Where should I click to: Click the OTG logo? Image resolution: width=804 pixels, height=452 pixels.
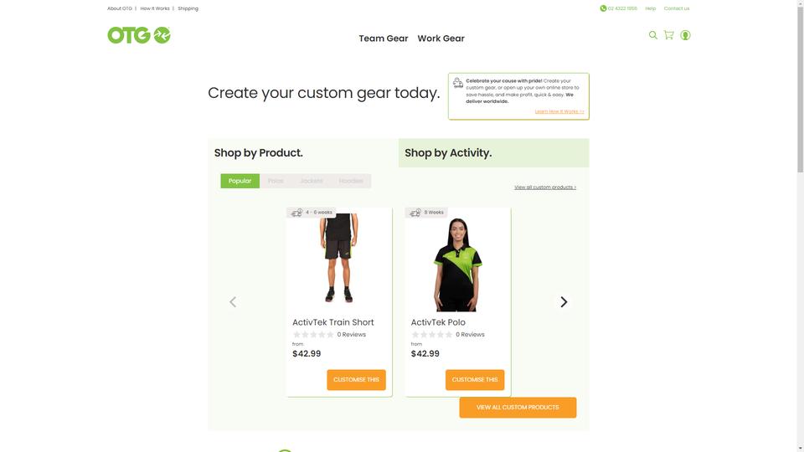(138, 35)
